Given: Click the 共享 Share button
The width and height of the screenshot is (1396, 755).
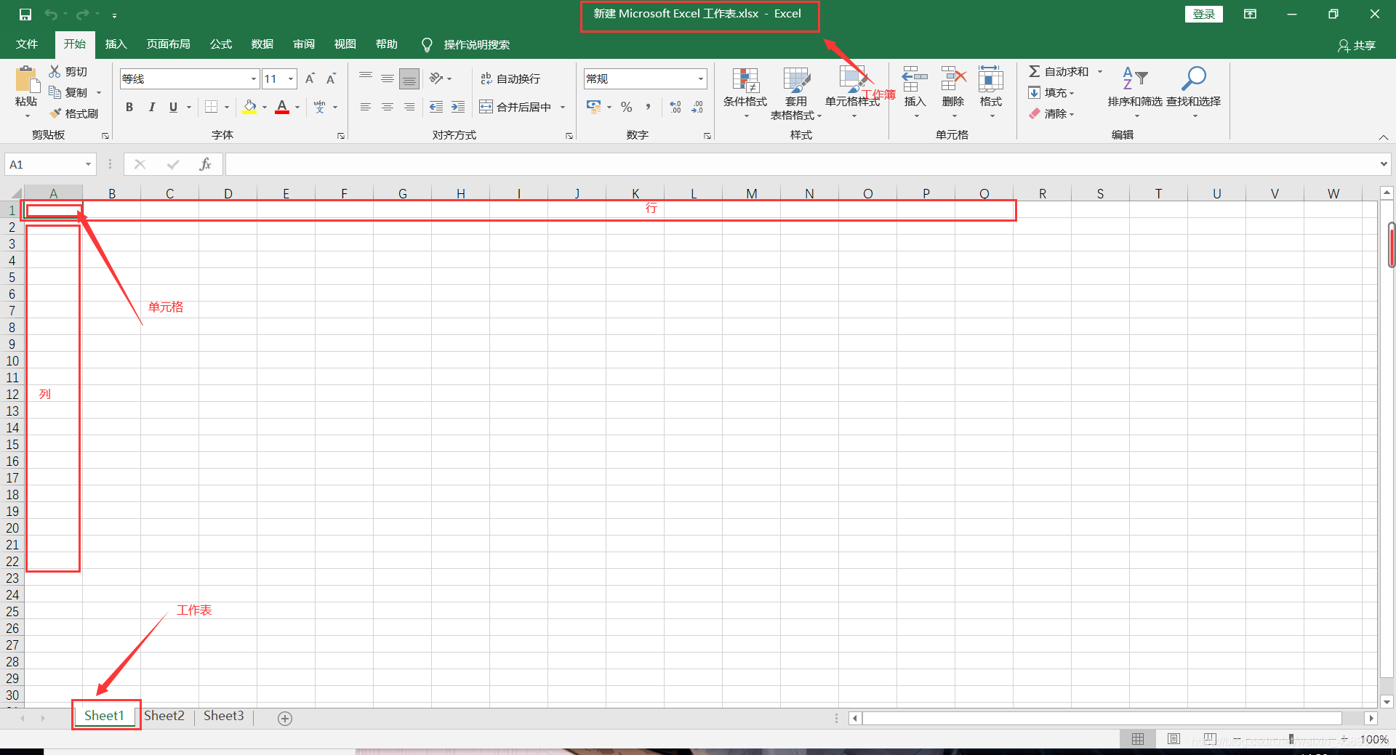Looking at the screenshot, I should (x=1357, y=45).
